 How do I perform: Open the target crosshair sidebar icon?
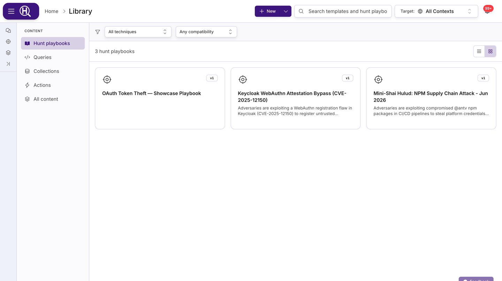pyautogui.click(x=8, y=42)
